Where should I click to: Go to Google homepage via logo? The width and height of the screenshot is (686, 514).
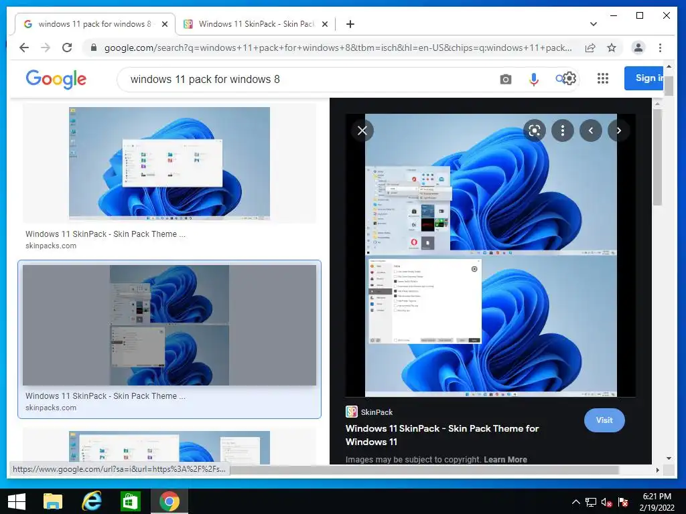click(x=56, y=79)
